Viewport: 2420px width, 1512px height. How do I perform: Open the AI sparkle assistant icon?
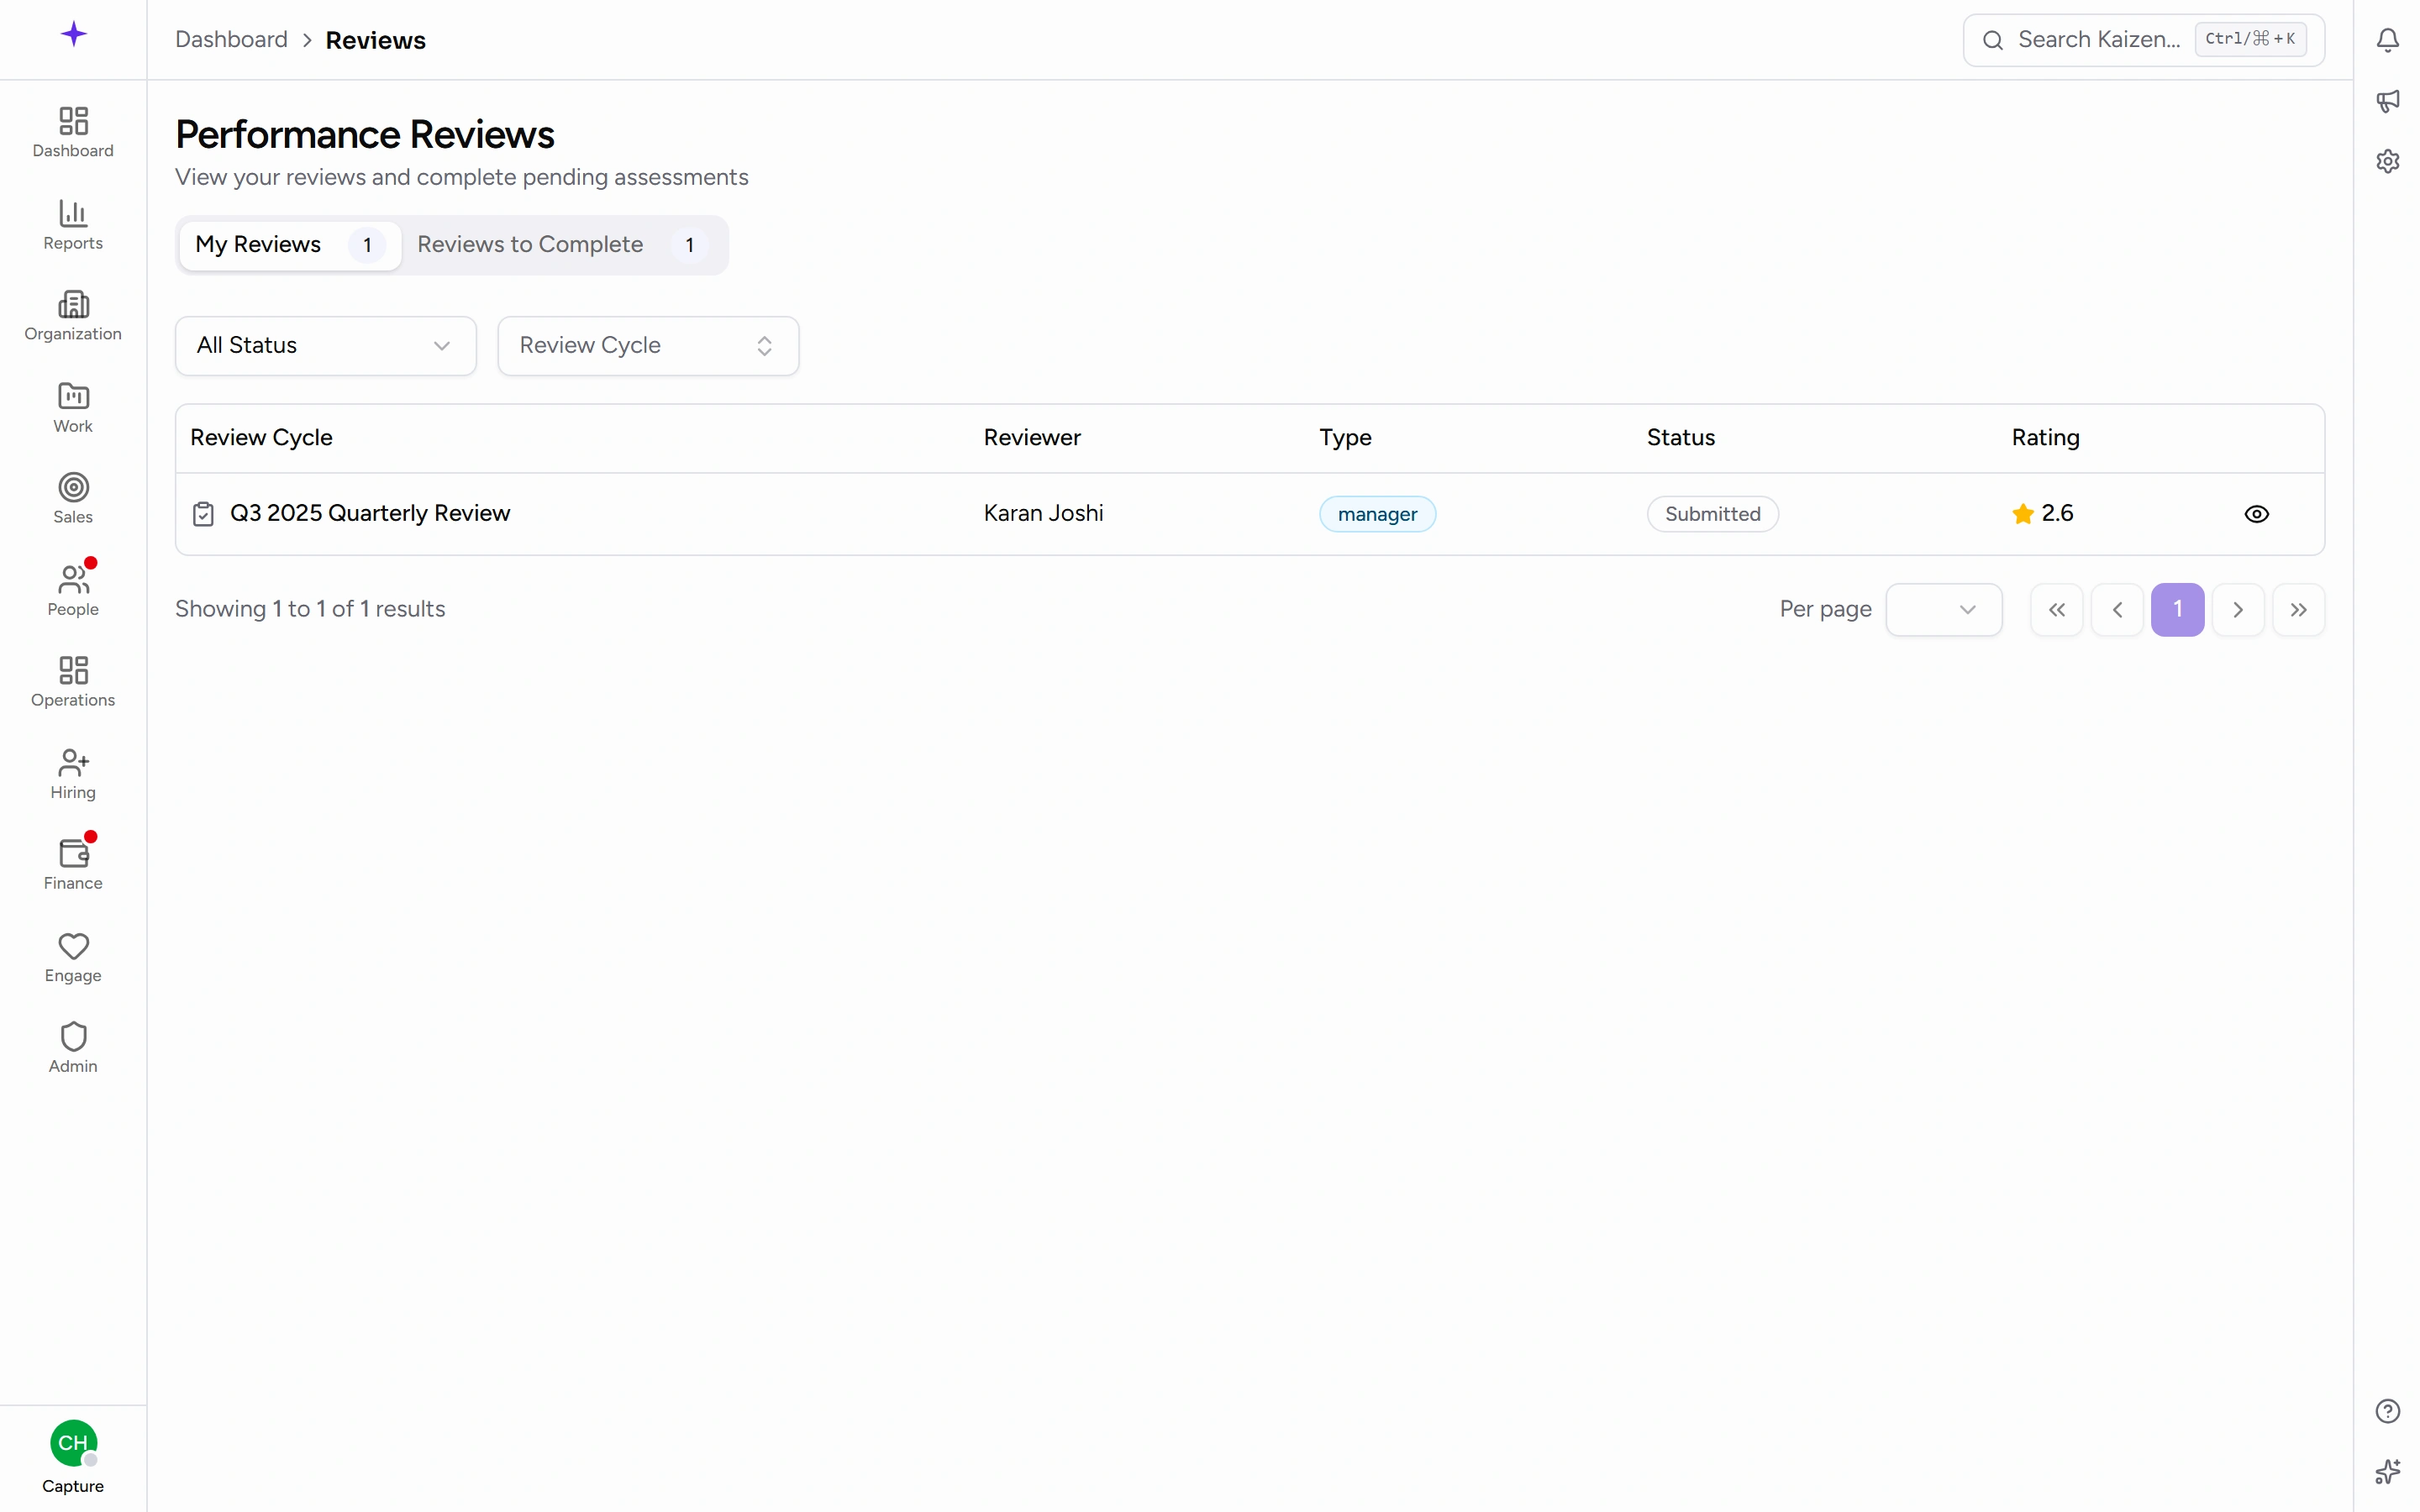(x=2387, y=1472)
